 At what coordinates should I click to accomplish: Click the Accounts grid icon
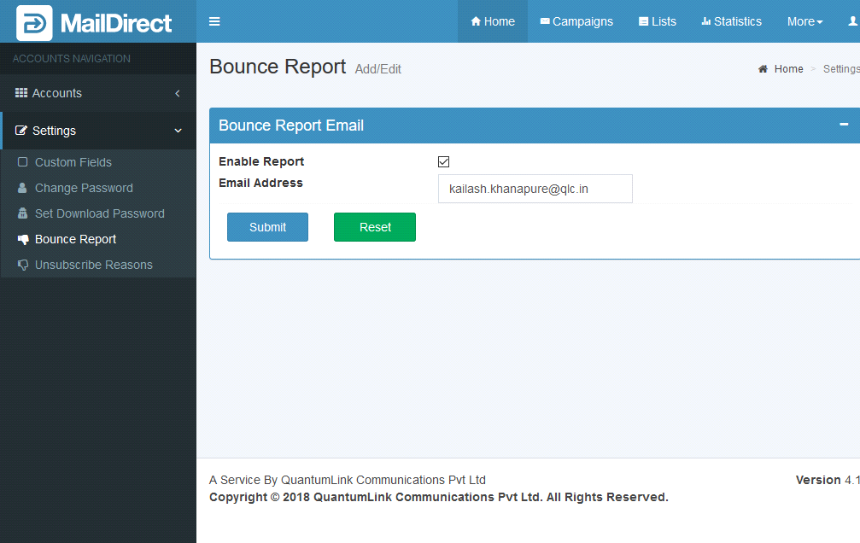[21, 93]
